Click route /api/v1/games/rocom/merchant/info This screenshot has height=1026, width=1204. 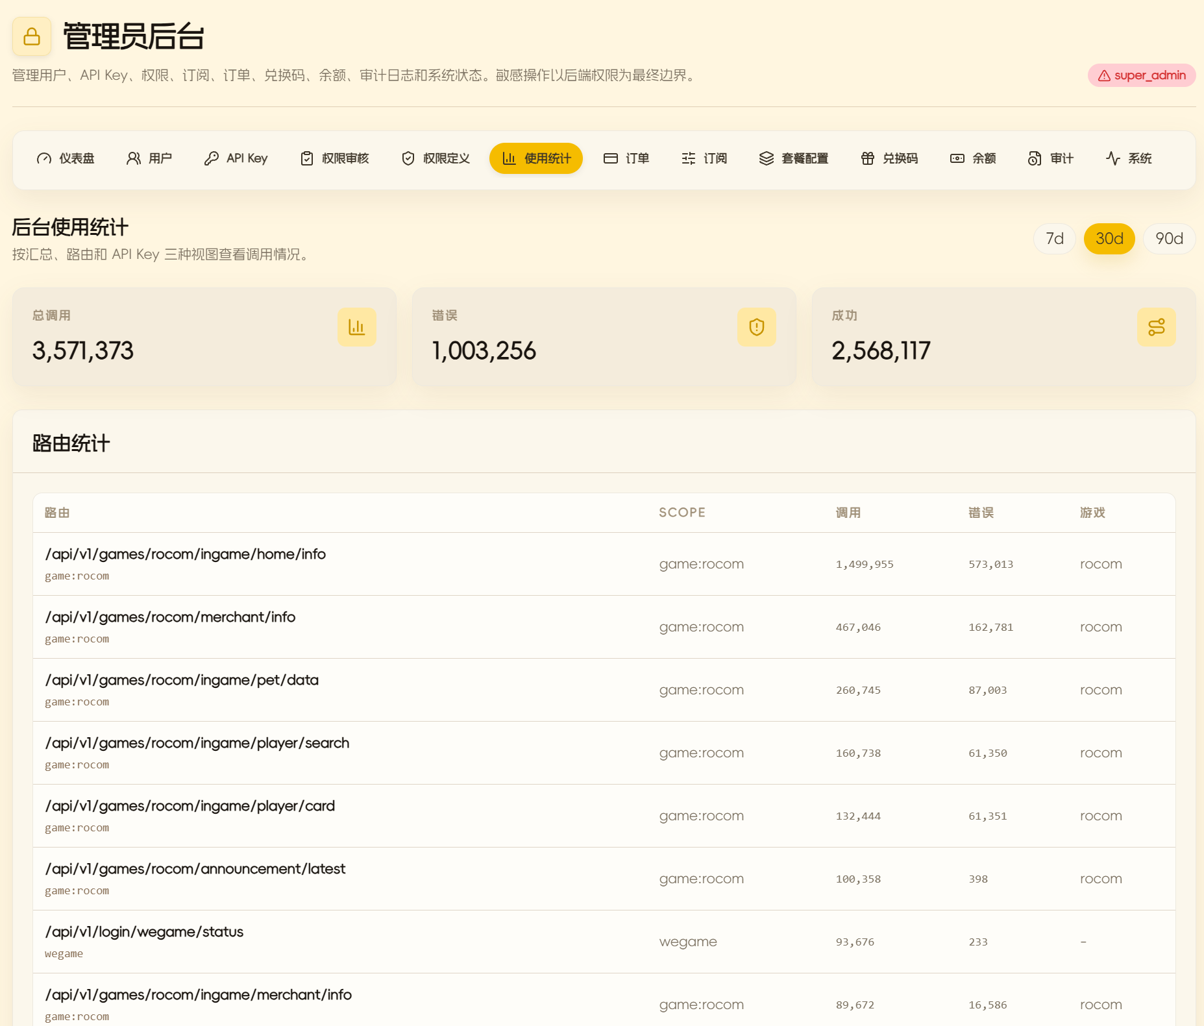click(170, 617)
